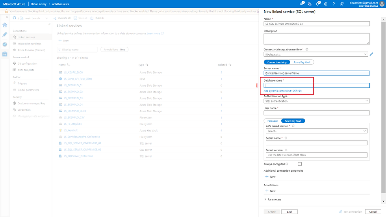Open the user account avatar
Image resolution: width=386 pixels, height=217 pixels.
pyautogui.click(x=382, y=4)
